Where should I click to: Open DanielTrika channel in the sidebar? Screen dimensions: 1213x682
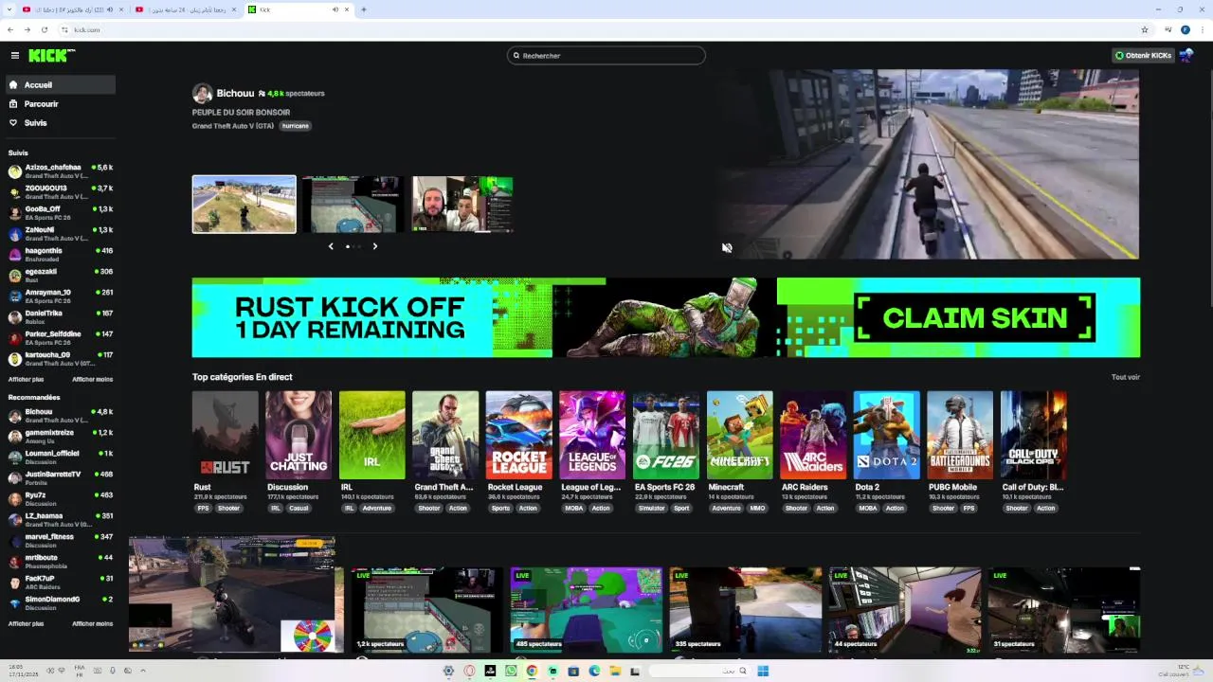click(x=61, y=317)
